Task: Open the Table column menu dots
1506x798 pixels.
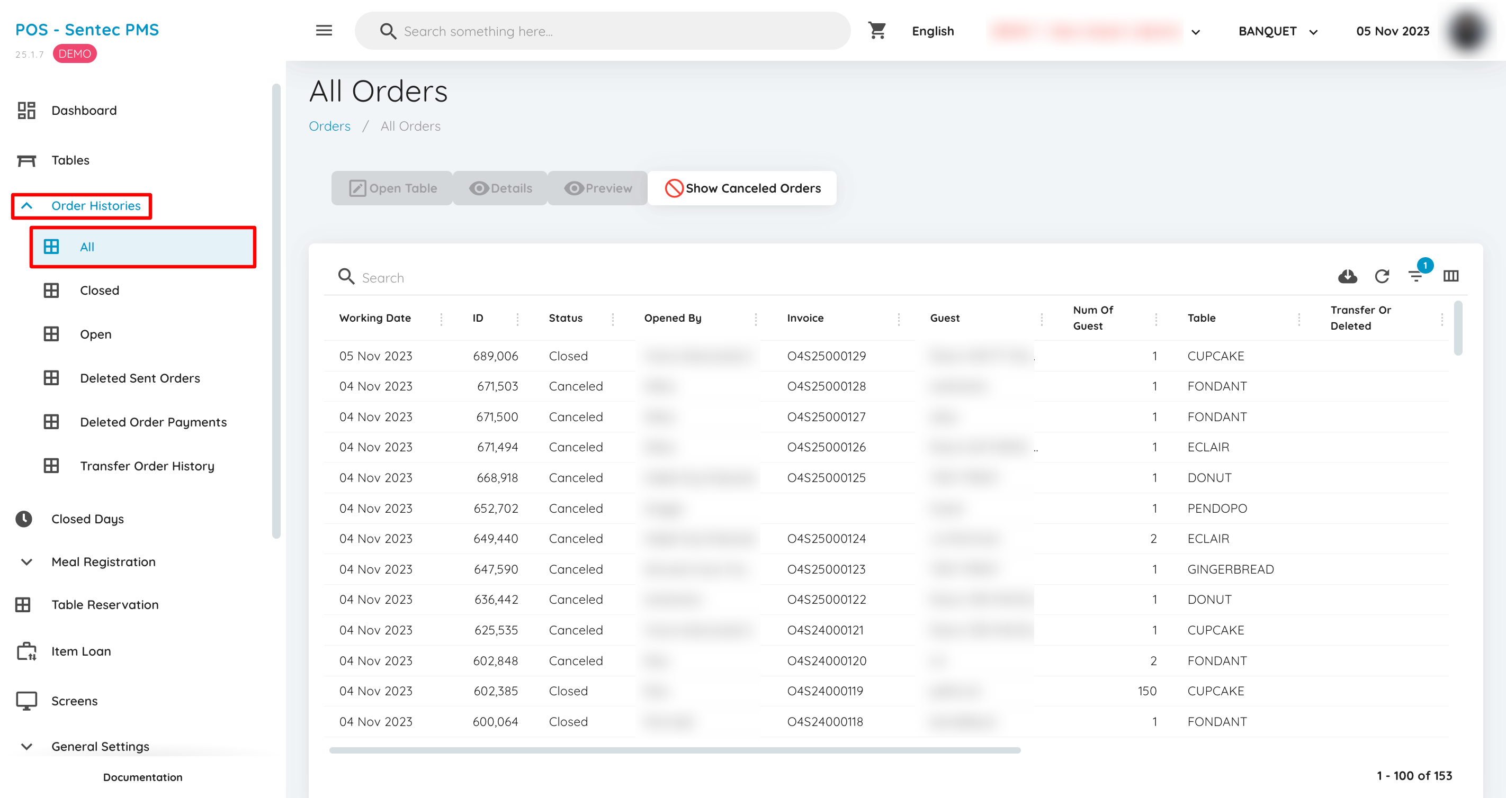Action: (1299, 319)
